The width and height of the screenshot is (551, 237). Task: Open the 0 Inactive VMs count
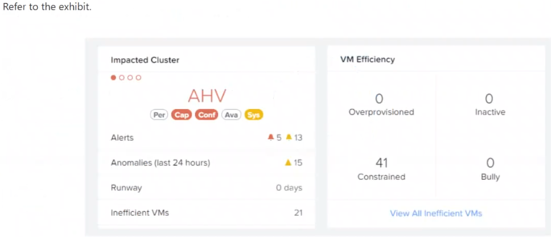tap(489, 98)
